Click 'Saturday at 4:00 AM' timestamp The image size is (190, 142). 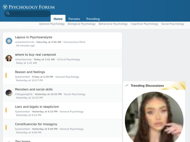49,42
